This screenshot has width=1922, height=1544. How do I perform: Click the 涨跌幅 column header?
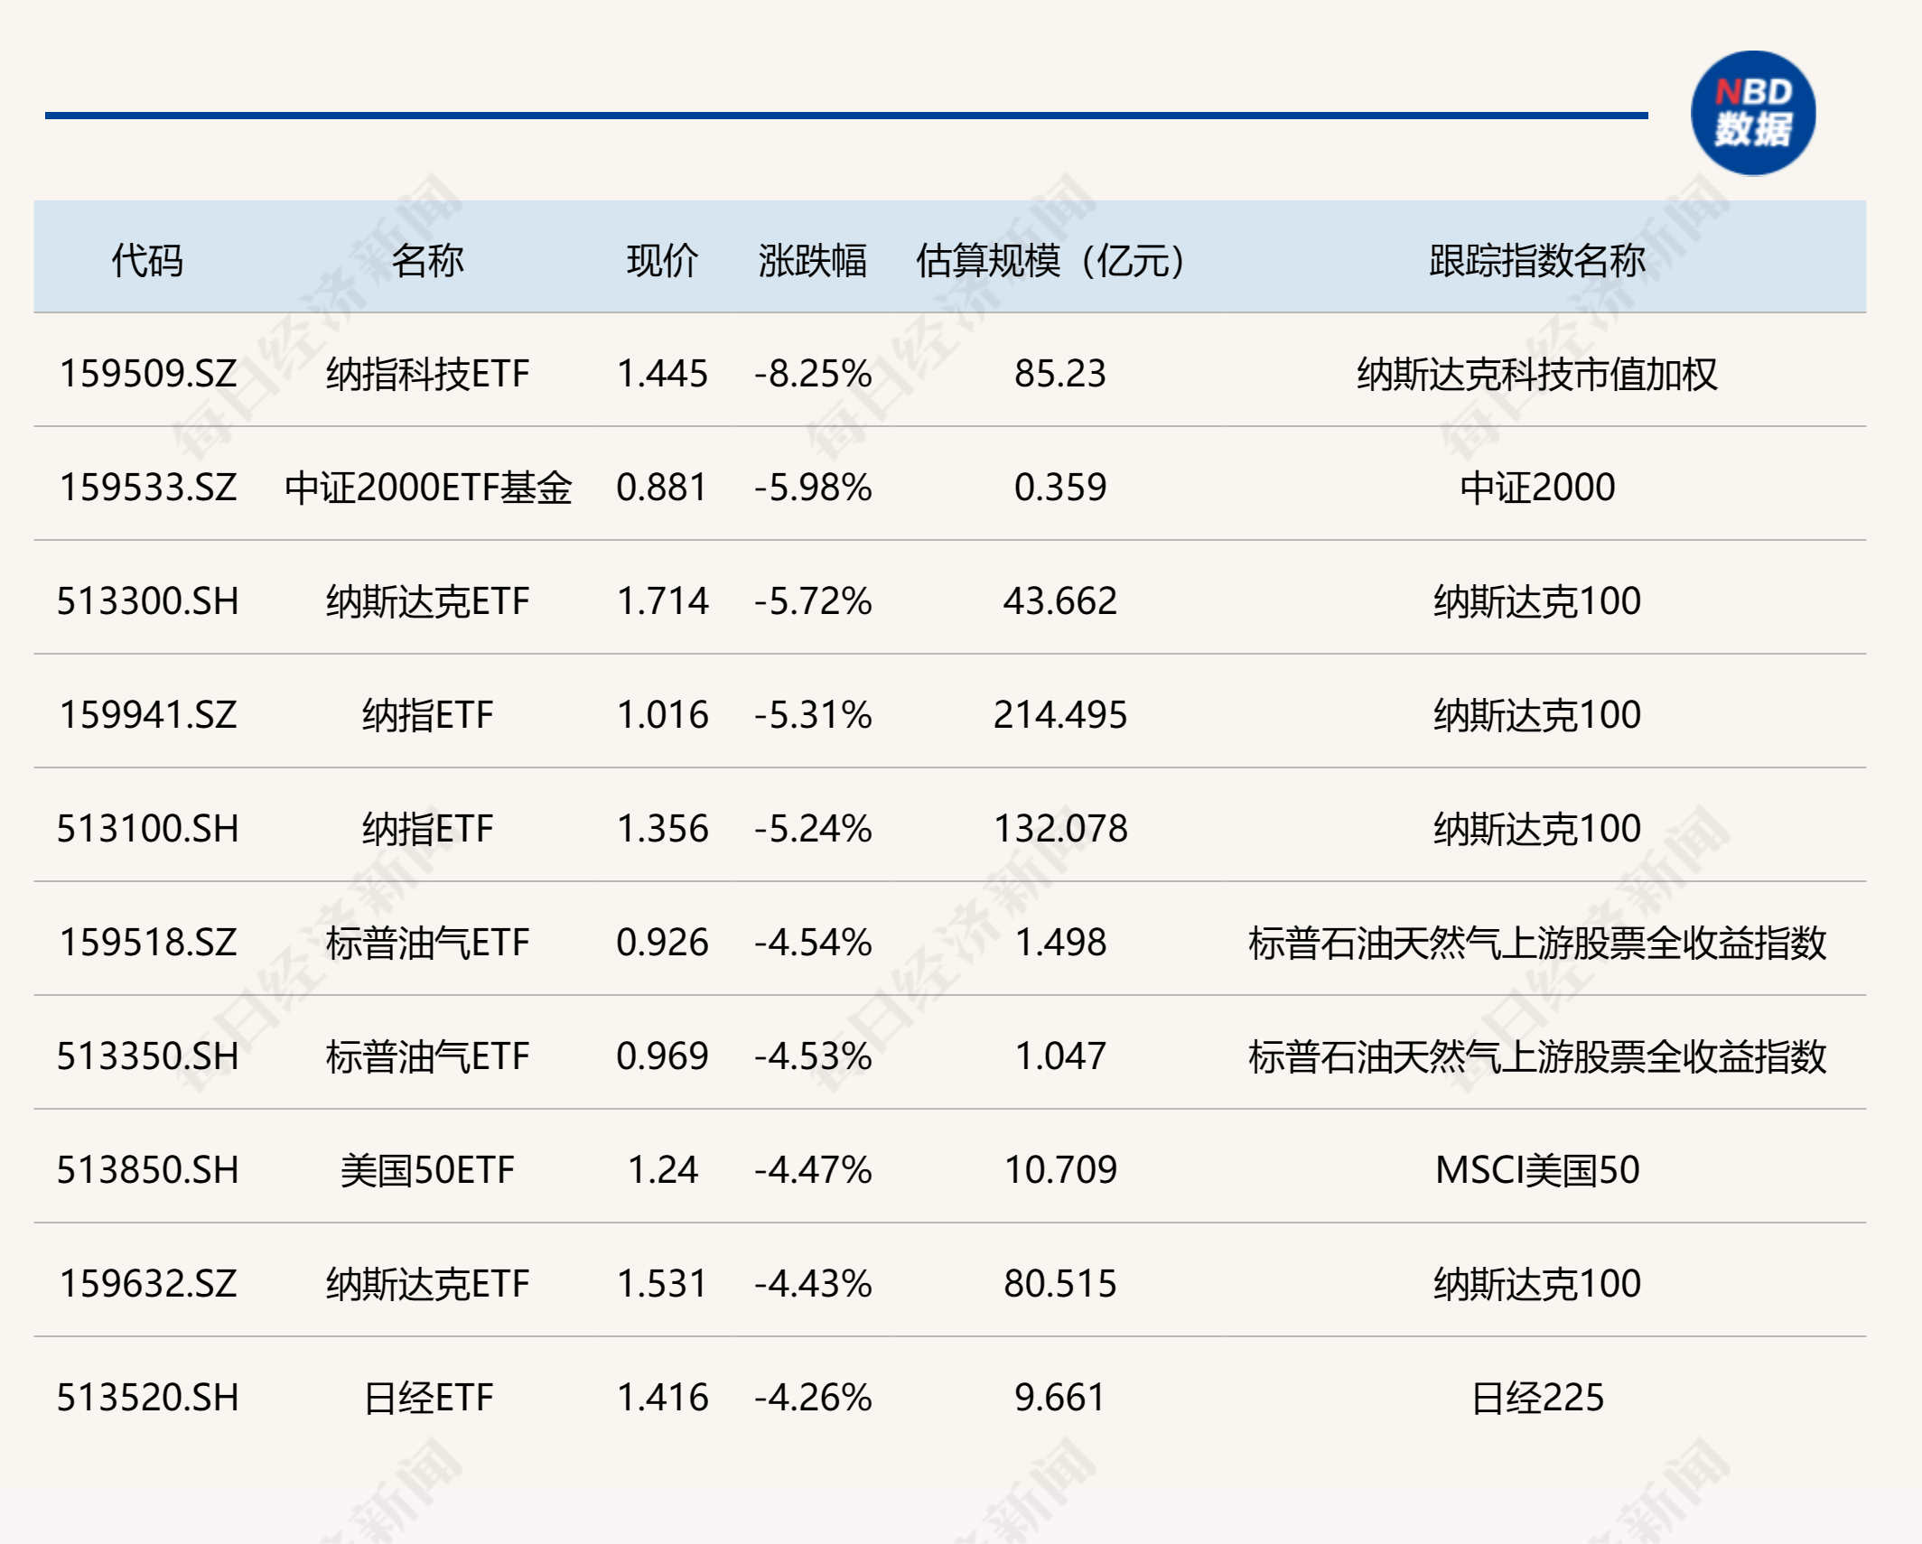tap(812, 260)
